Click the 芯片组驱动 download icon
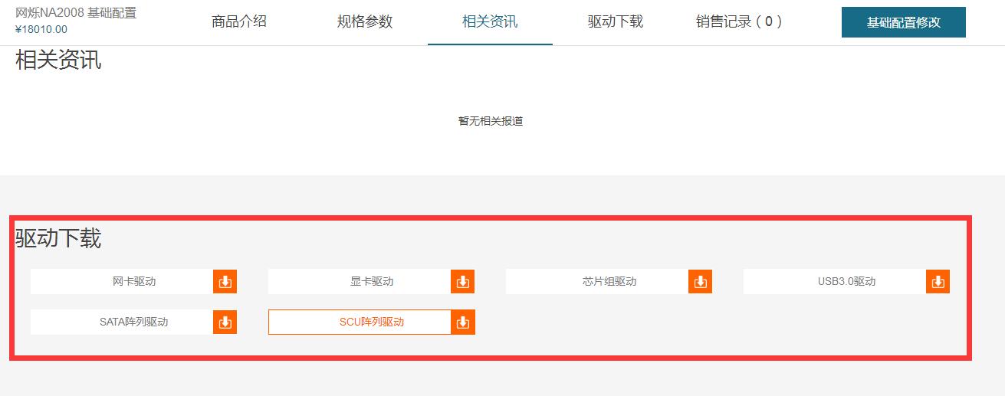 pos(700,282)
